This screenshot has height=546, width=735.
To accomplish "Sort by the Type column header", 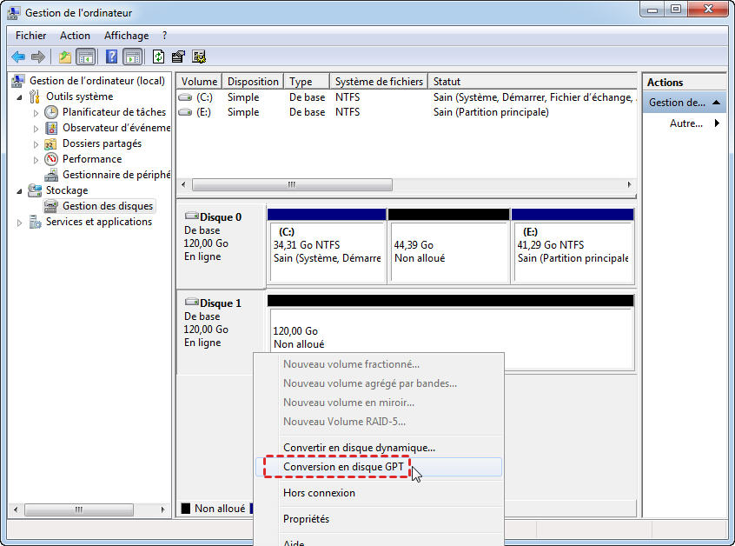I will click(307, 82).
